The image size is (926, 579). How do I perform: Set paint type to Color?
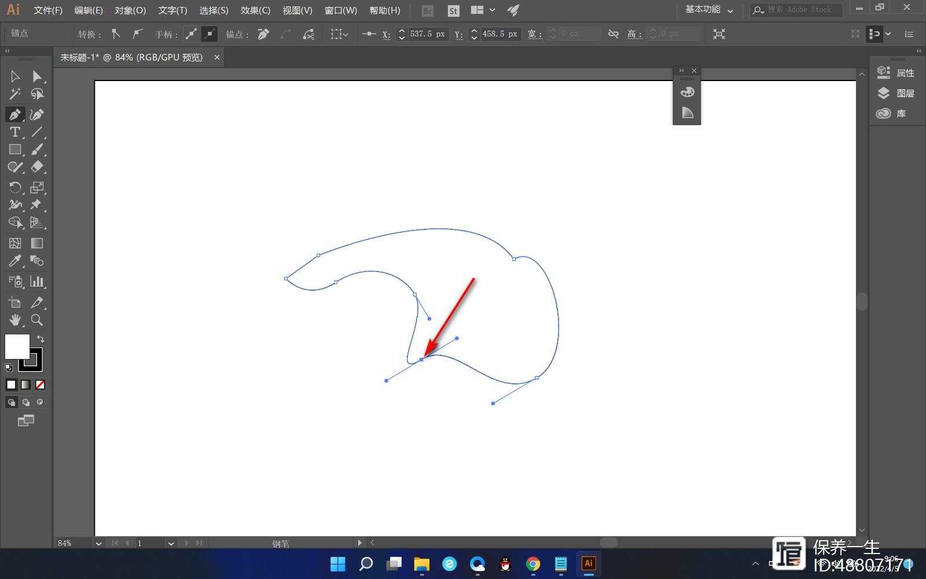point(11,384)
